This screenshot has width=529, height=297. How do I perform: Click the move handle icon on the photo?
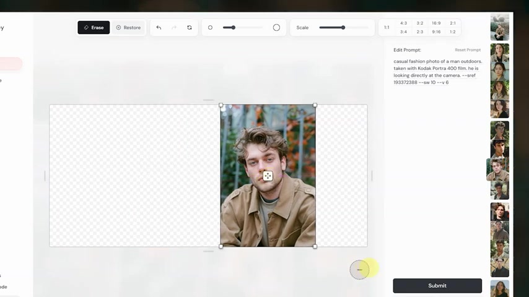tap(268, 176)
